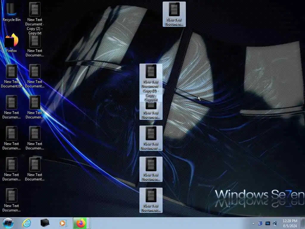Launch Internet Explorer from the taskbar
The height and width of the screenshot is (229, 305).
(27, 223)
